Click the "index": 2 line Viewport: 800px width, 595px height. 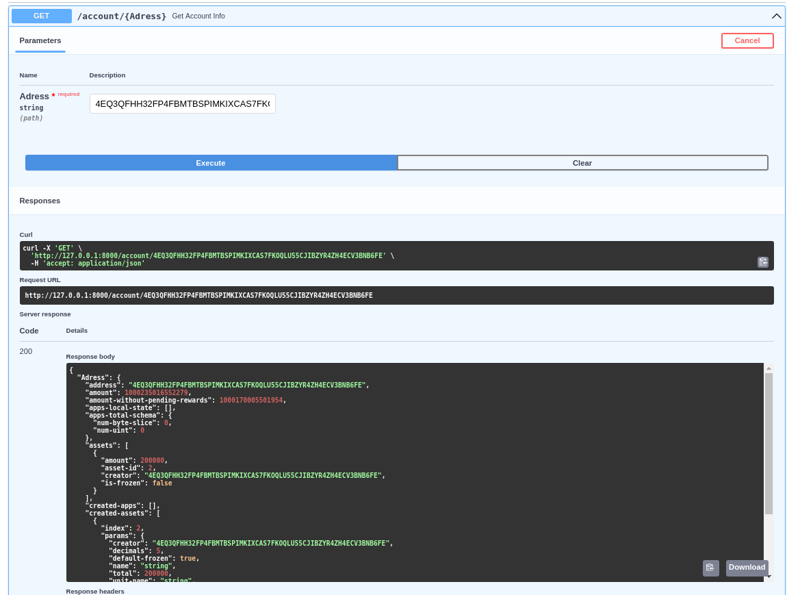[x=122, y=528]
